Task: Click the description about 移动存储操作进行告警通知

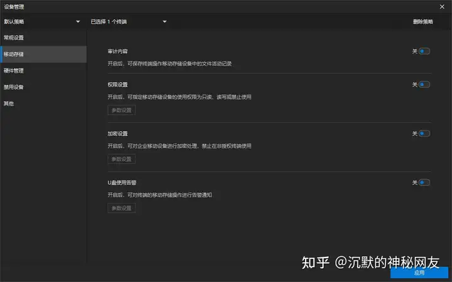Action: [x=159, y=195]
